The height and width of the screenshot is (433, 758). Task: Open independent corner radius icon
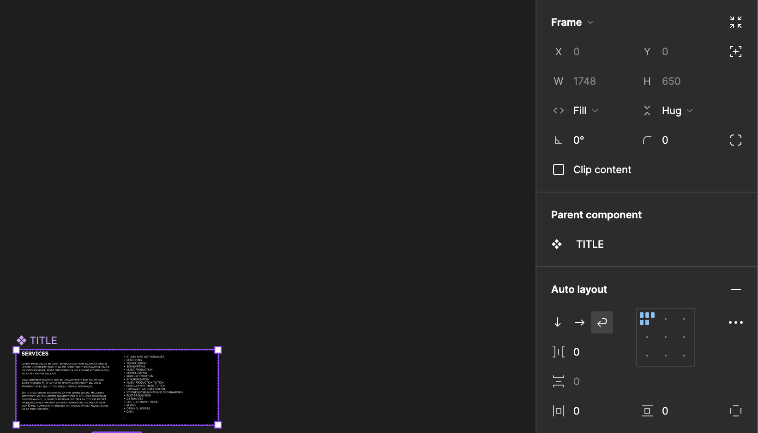click(x=736, y=140)
